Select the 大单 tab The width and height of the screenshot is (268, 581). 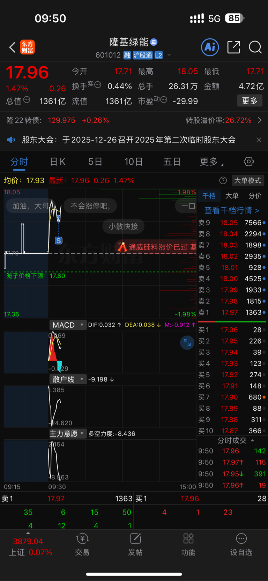tap(232, 196)
